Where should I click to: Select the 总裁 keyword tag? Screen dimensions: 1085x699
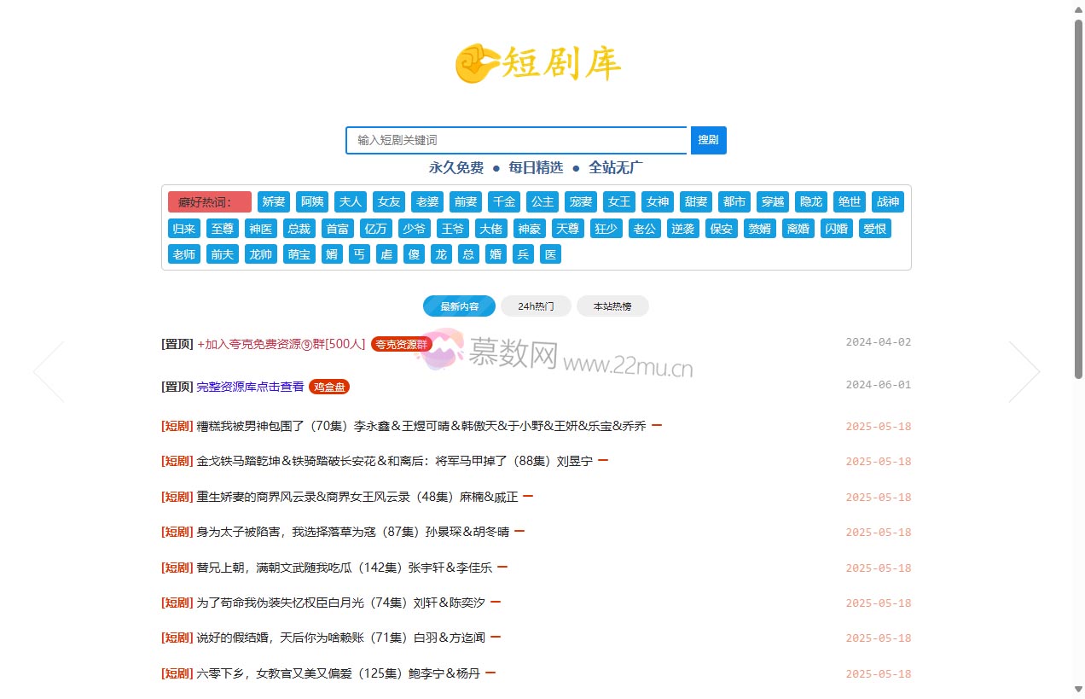[299, 229]
